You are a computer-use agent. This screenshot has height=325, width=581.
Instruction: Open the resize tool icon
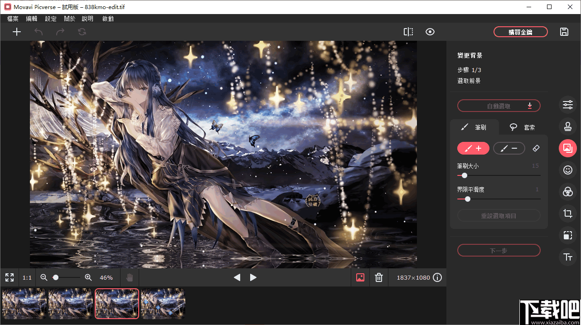point(568,235)
